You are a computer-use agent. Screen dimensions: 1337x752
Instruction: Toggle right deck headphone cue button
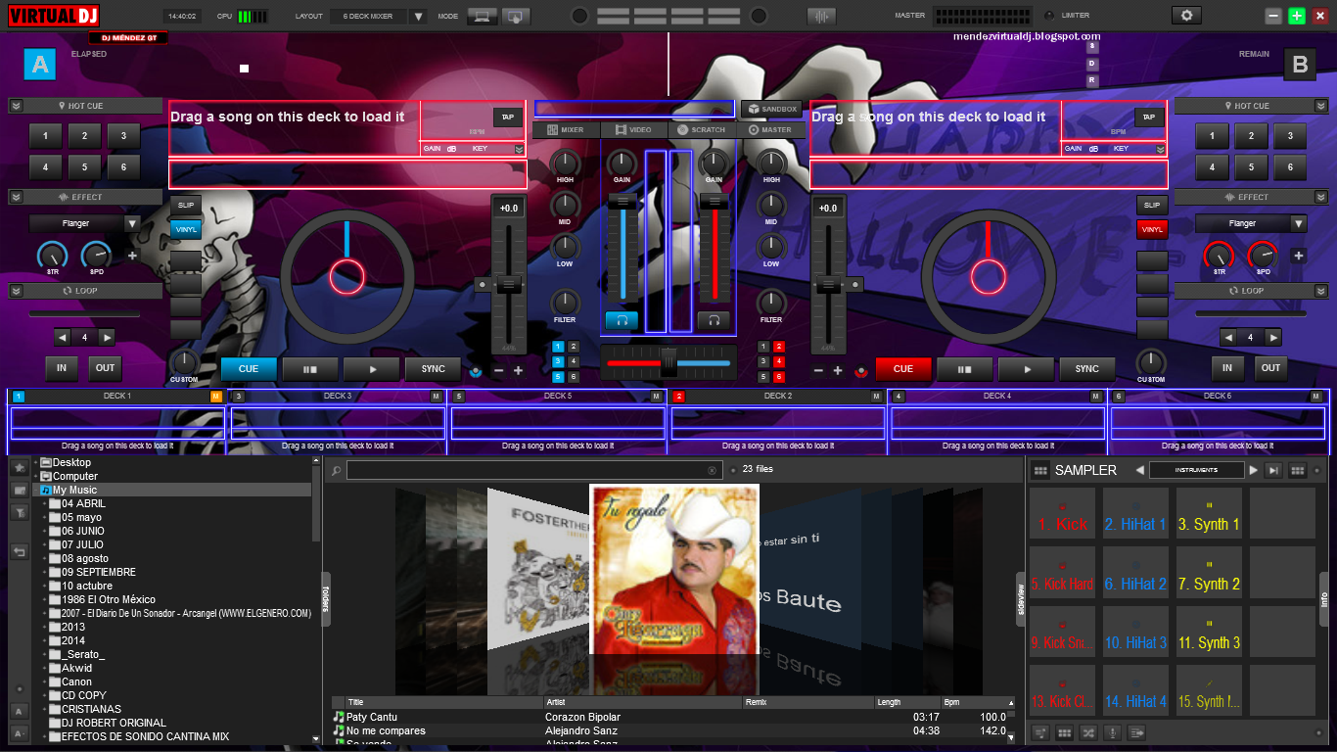coord(714,319)
